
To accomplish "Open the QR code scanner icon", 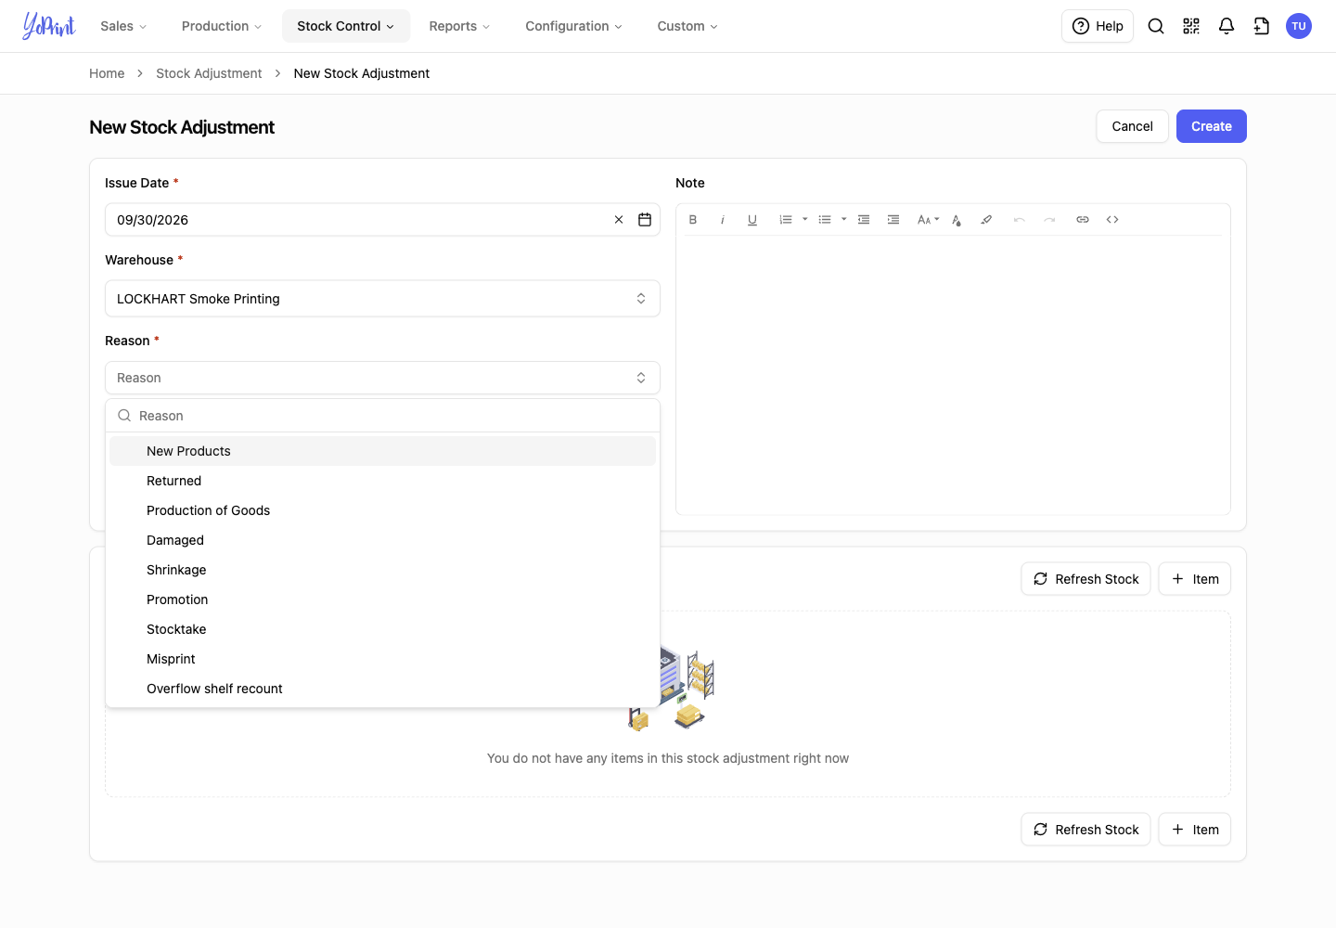I will (1191, 26).
